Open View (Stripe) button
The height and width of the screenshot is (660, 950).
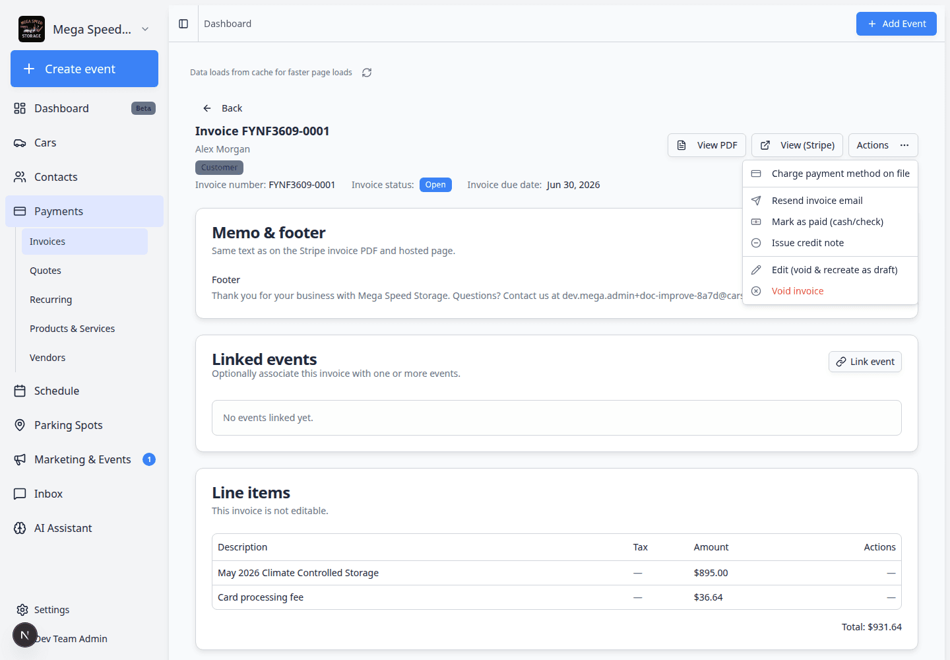point(797,145)
